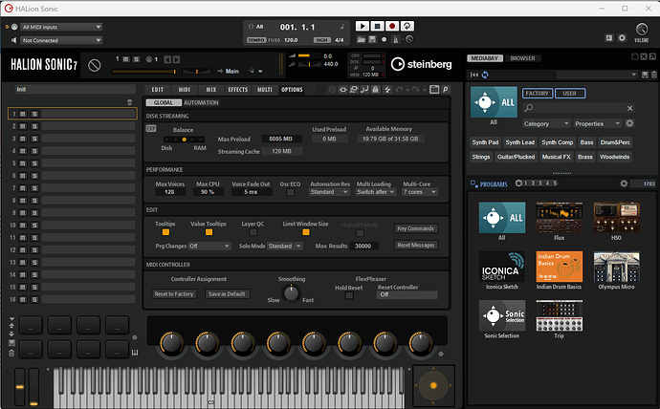Screen dimensions: 660x409
Task: Click the MediaBay rewind-to-start icon
Action: pyautogui.click(x=474, y=75)
